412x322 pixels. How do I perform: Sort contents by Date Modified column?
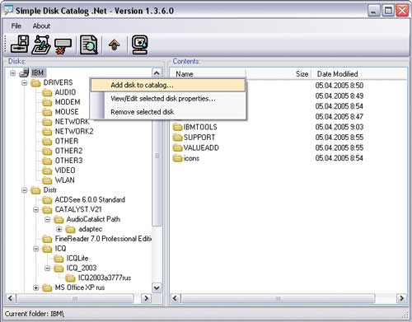[358, 74]
